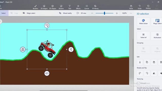This screenshot has width=162, height=91.
Task: Open the 3D library
Action: [x=95, y=7]
